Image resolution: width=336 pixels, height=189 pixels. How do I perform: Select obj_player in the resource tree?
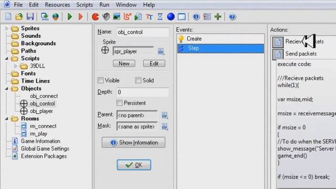tap(41, 111)
